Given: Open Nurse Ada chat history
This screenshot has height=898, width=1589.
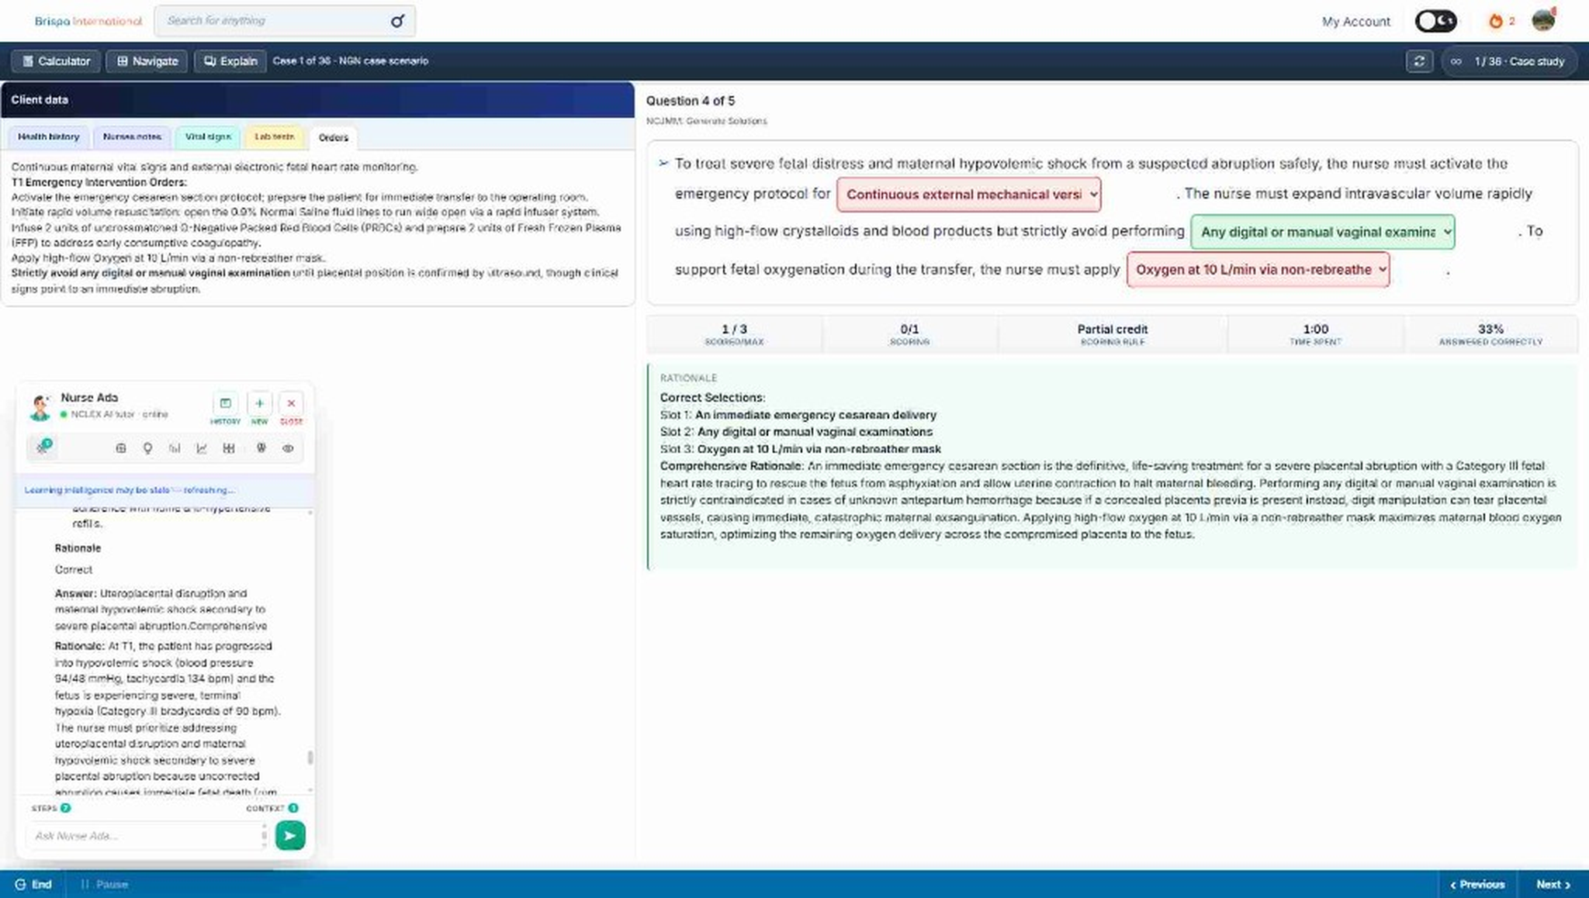Looking at the screenshot, I should 225,408.
